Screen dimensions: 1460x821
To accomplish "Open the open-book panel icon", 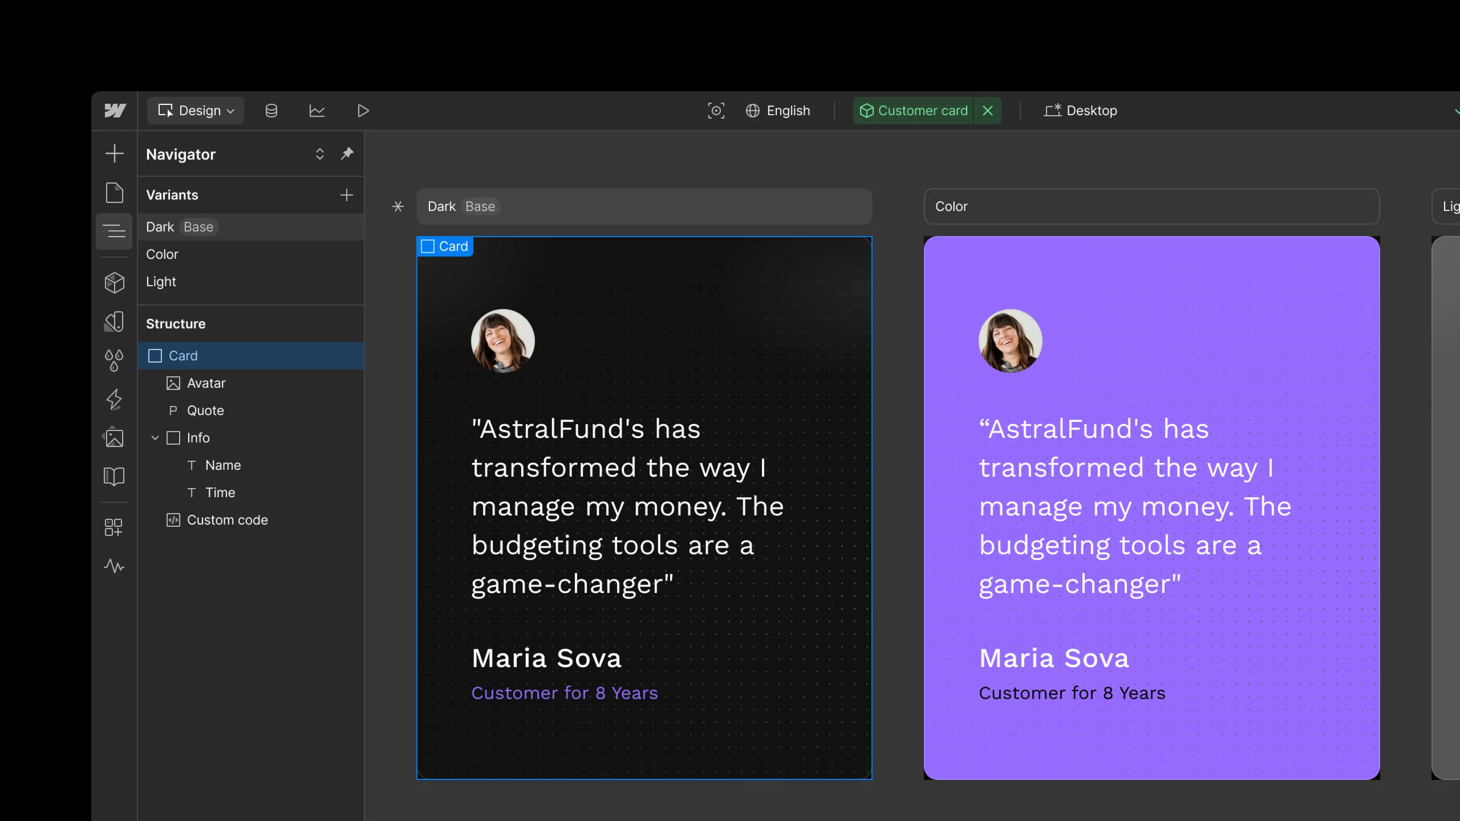I will pos(114,477).
